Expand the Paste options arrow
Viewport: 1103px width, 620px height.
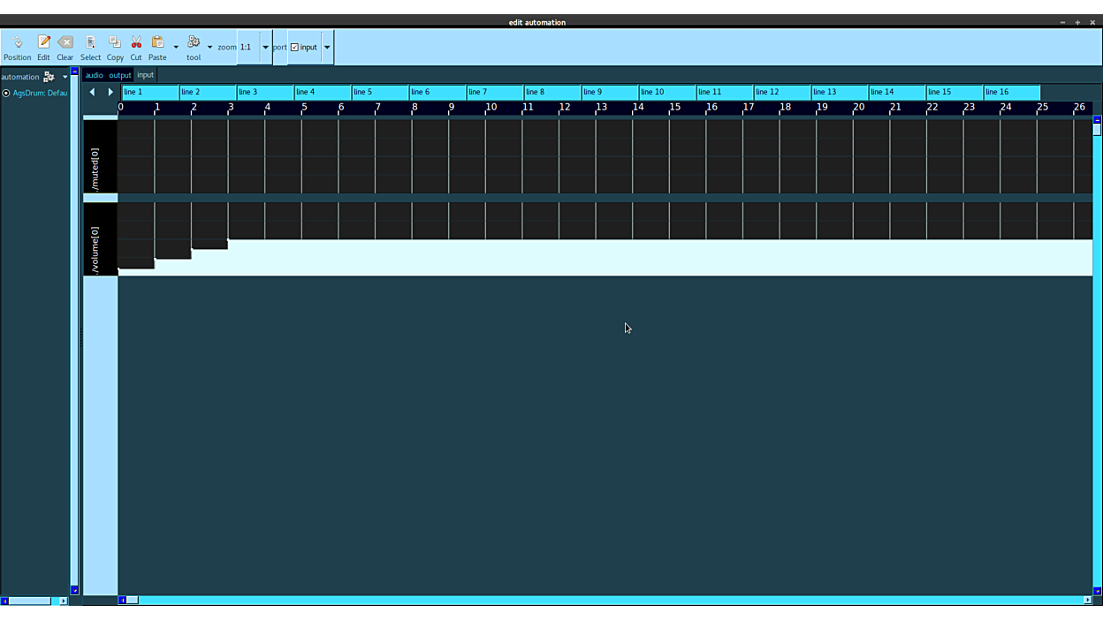(176, 48)
